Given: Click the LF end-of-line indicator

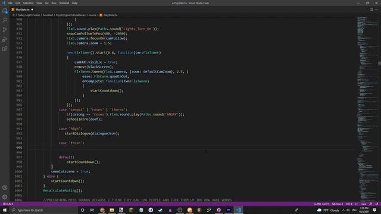Looking at the screenshot, I should [357, 204].
